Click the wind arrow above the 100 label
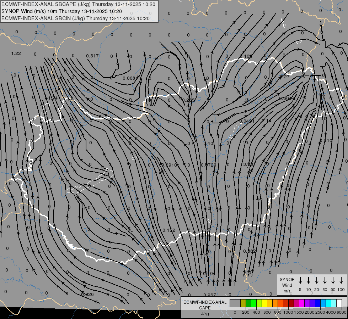This screenshot has height=319, width=348. click(x=341, y=280)
